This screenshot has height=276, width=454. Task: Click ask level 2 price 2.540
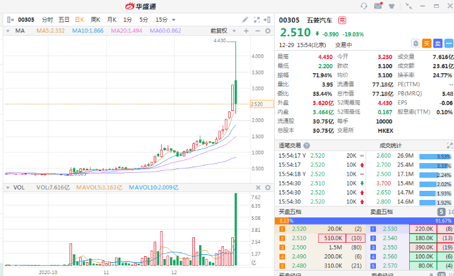pyautogui.click(x=390, y=238)
